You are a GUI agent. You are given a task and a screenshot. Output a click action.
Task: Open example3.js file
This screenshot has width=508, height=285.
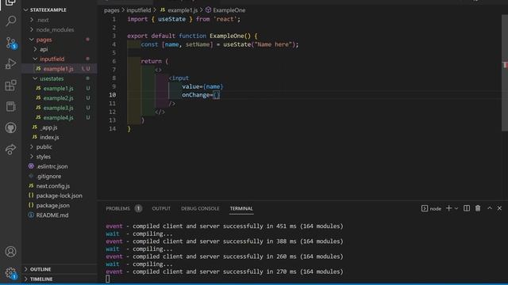(60, 108)
